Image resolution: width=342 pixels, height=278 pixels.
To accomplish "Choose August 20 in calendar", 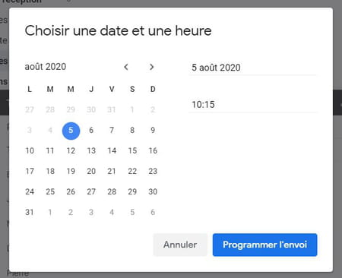I will pos(91,171).
